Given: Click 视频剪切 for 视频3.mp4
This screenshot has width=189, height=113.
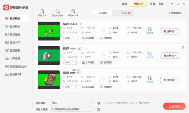Looking at the screenshot, I should pos(106,87).
